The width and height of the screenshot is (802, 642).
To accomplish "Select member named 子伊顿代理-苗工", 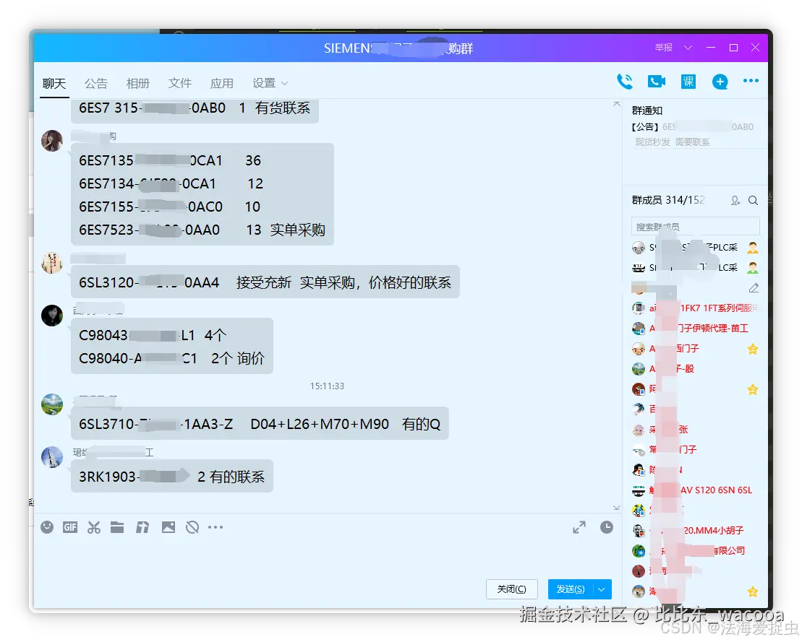I will 695,329.
